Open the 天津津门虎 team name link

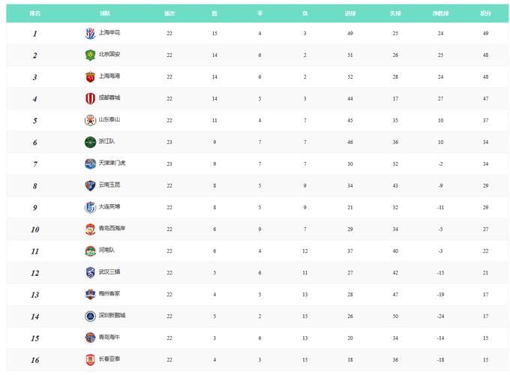[x=112, y=163]
